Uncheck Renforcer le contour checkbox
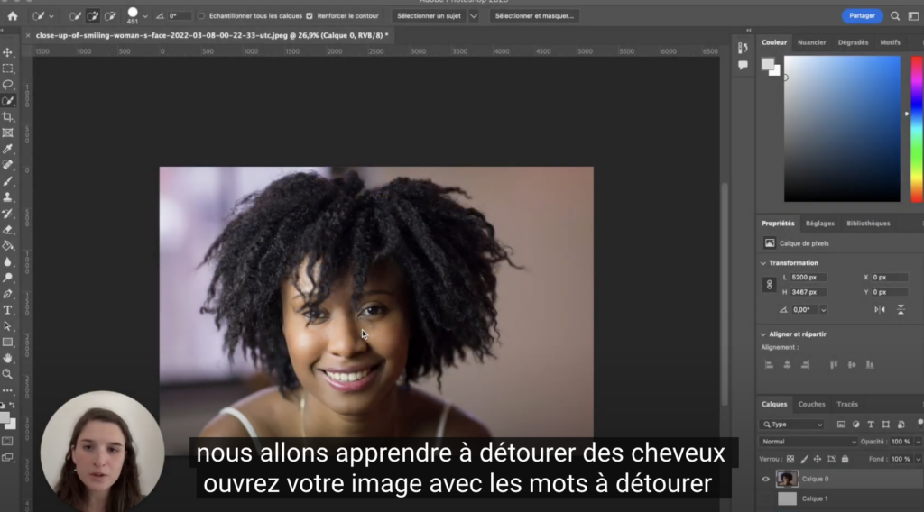Screen dimensions: 924x512 310,16
